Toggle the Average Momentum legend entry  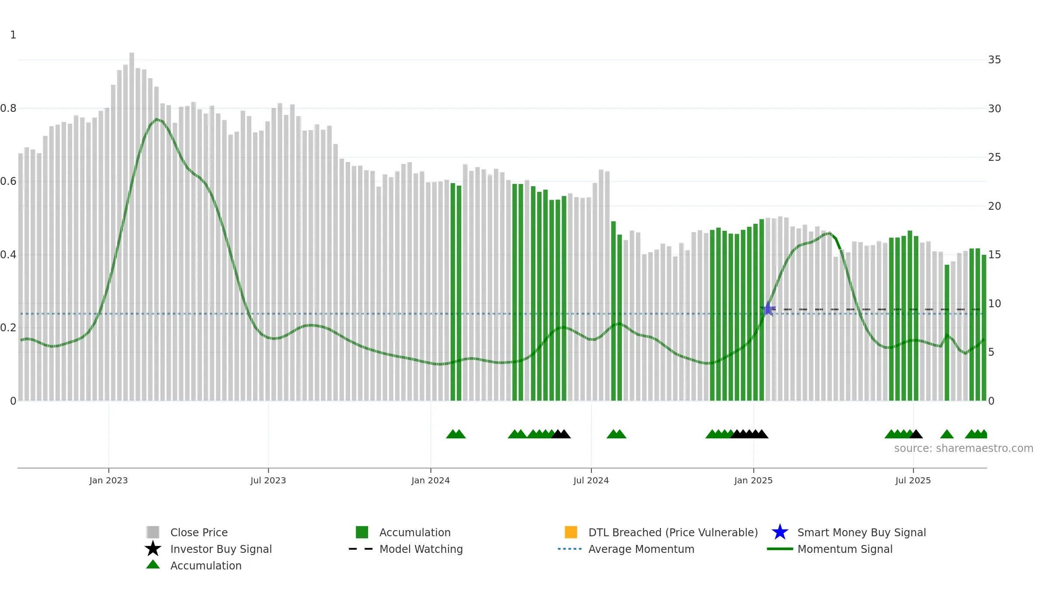tap(626, 549)
